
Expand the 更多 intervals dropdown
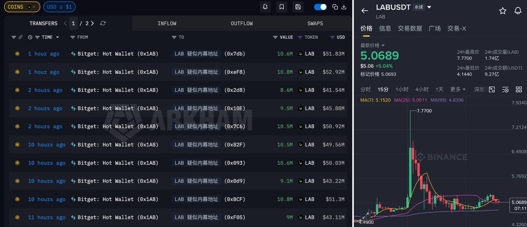click(457, 90)
